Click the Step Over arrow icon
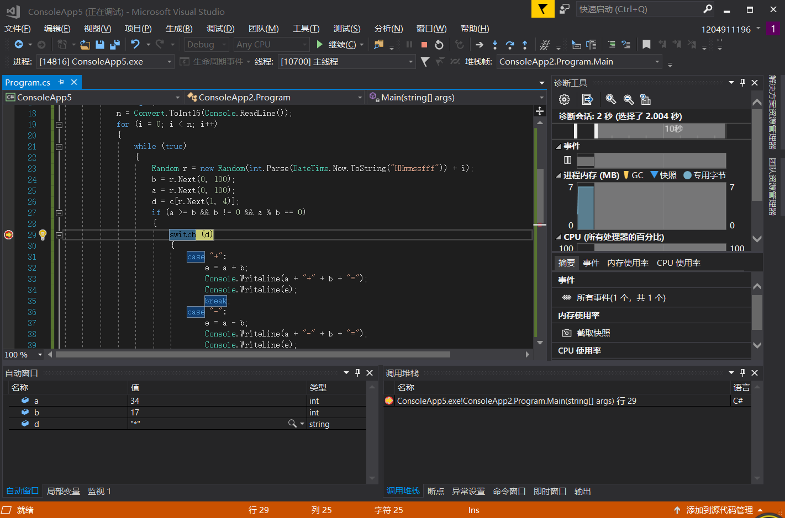The image size is (785, 518). tap(509, 45)
